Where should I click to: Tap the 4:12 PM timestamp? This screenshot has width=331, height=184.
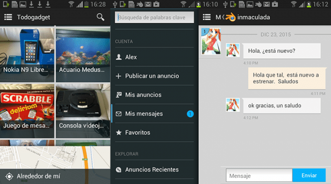[251, 118]
